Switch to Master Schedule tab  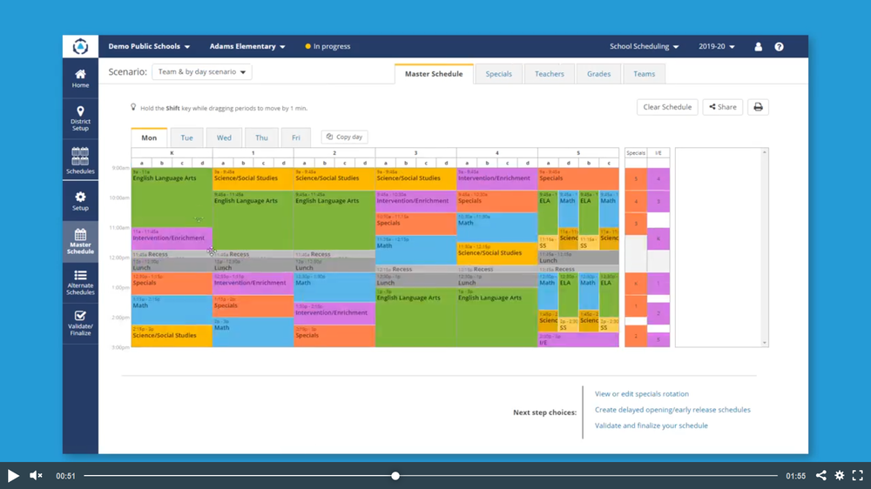434,74
